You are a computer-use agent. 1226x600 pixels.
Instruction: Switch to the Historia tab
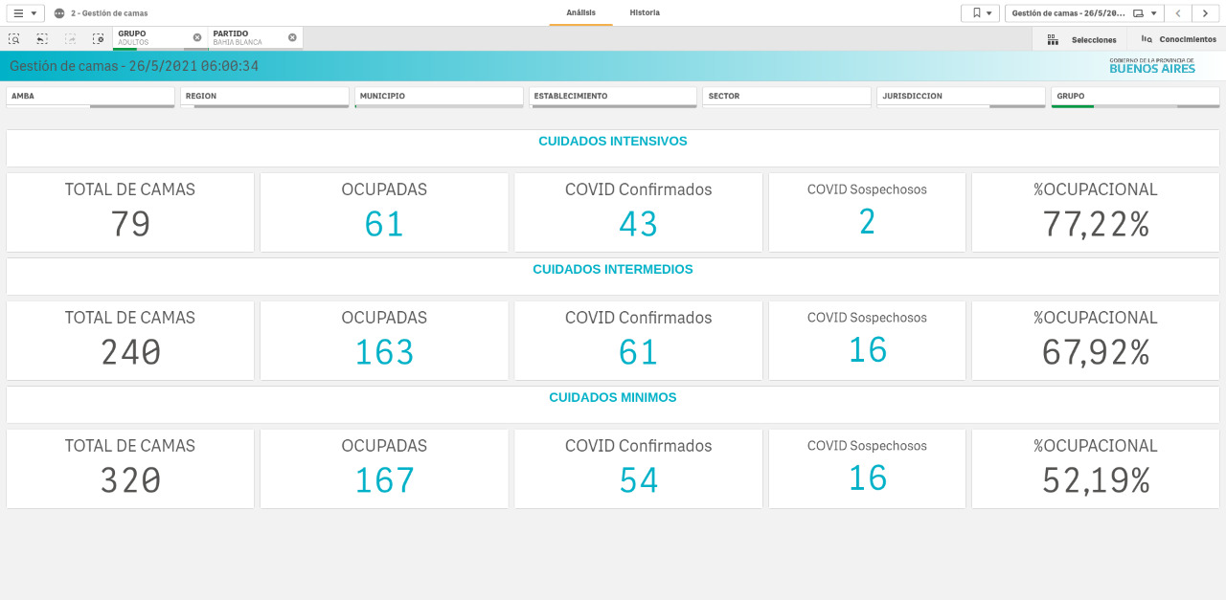645,13
